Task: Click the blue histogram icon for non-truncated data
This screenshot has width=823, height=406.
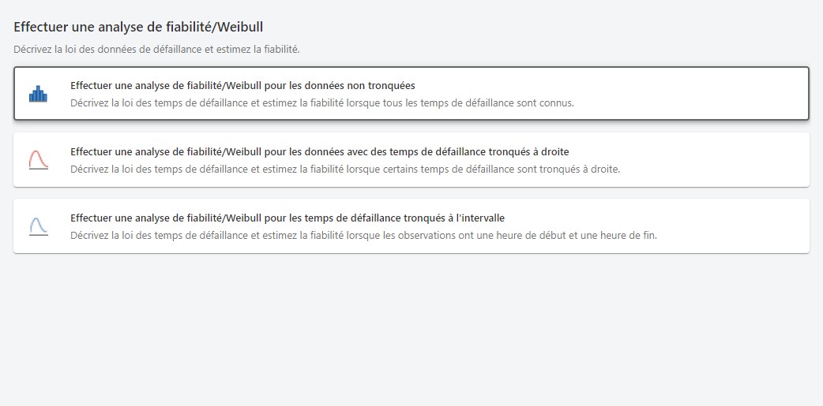Action: pos(38,94)
